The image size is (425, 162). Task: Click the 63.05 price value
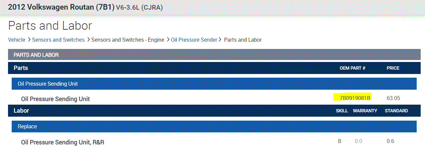pos(393,98)
